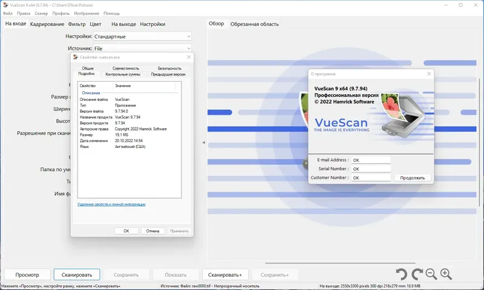Screen dimensions: 484x290
Task: Open Совместимость tab in properties dialog
Action: [x=126, y=68]
